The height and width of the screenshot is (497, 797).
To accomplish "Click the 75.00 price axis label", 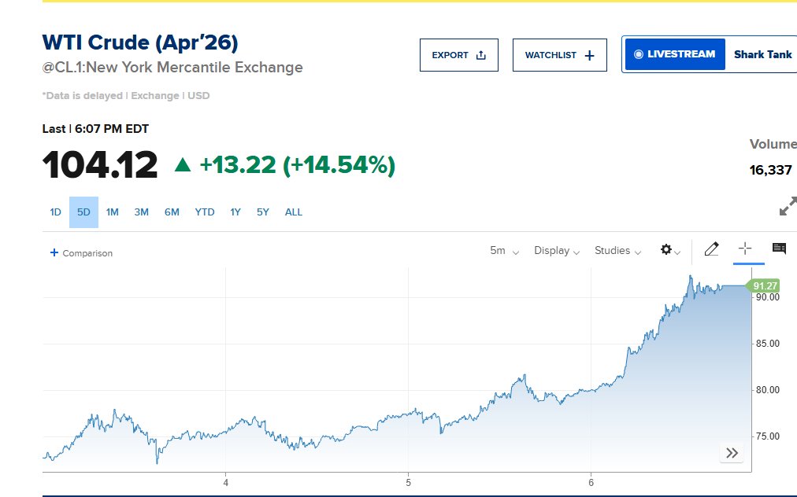I will 768,436.
